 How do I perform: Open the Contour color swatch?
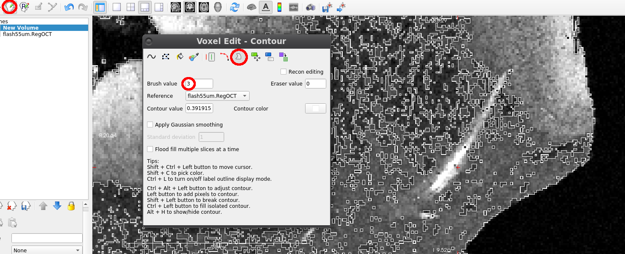315,109
